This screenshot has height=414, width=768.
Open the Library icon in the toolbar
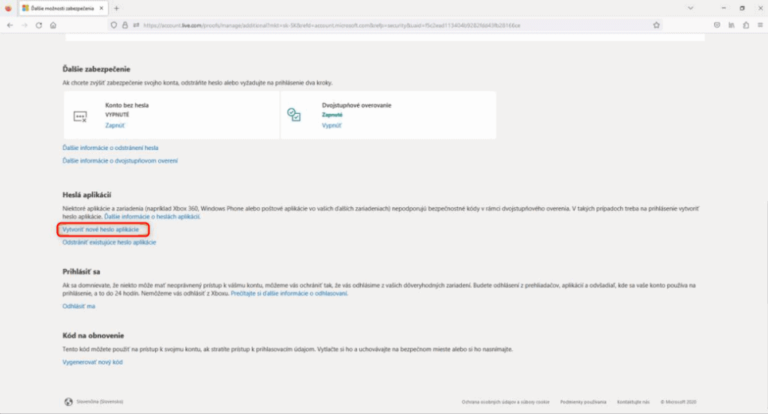coord(731,25)
